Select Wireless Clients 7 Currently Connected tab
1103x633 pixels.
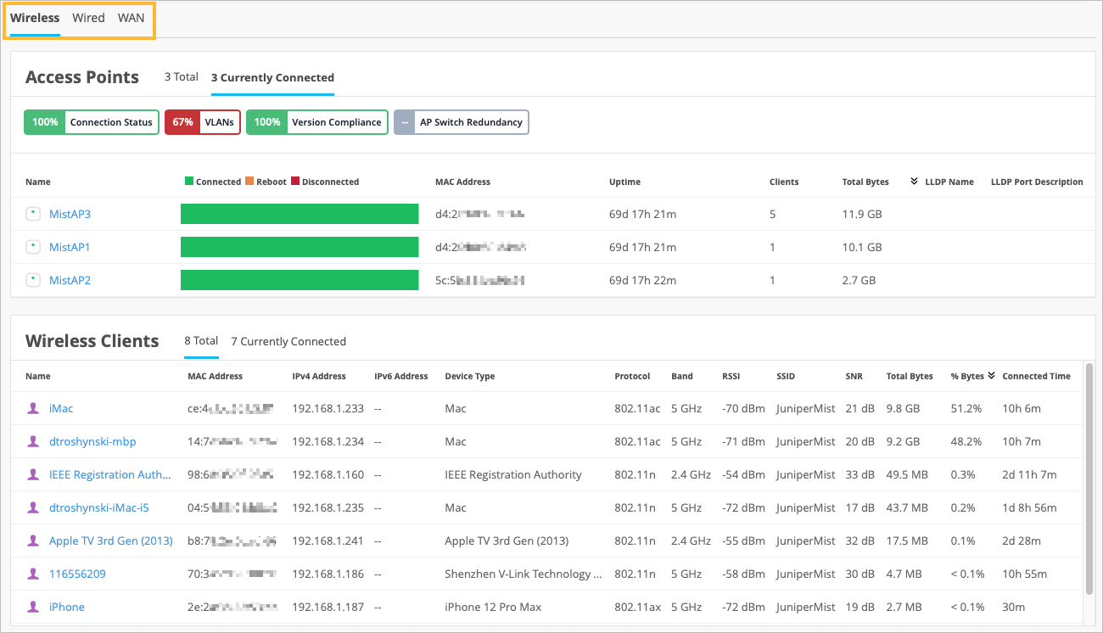coord(288,341)
